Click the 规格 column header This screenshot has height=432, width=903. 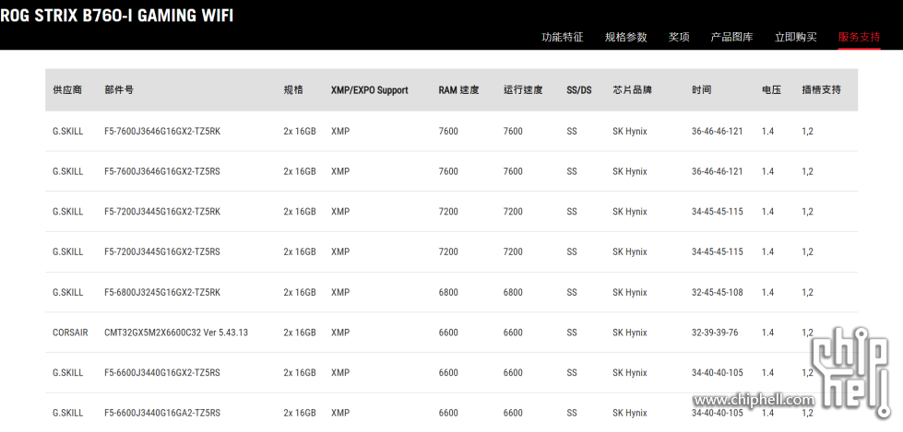(293, 90)
